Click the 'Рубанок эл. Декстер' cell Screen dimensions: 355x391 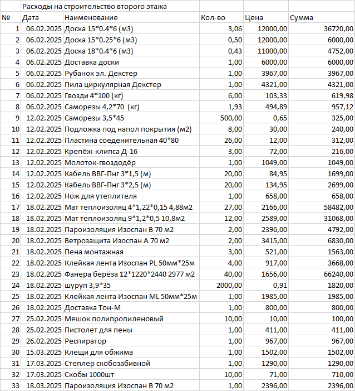(93, 73)
